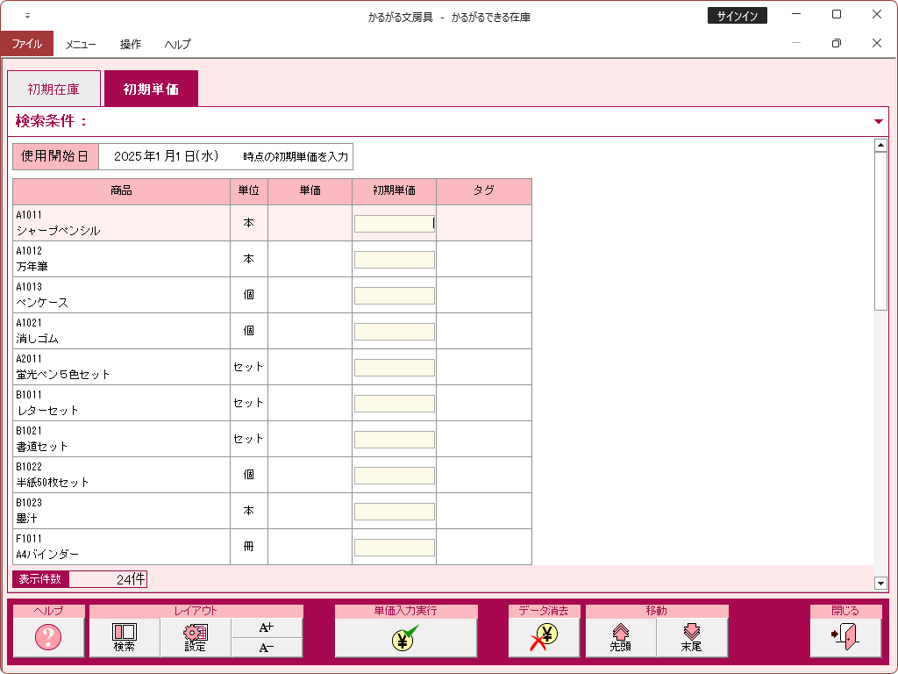Click initial price field for 万年筆
This screenshot has height=674, width=898.
coord(394,260)
